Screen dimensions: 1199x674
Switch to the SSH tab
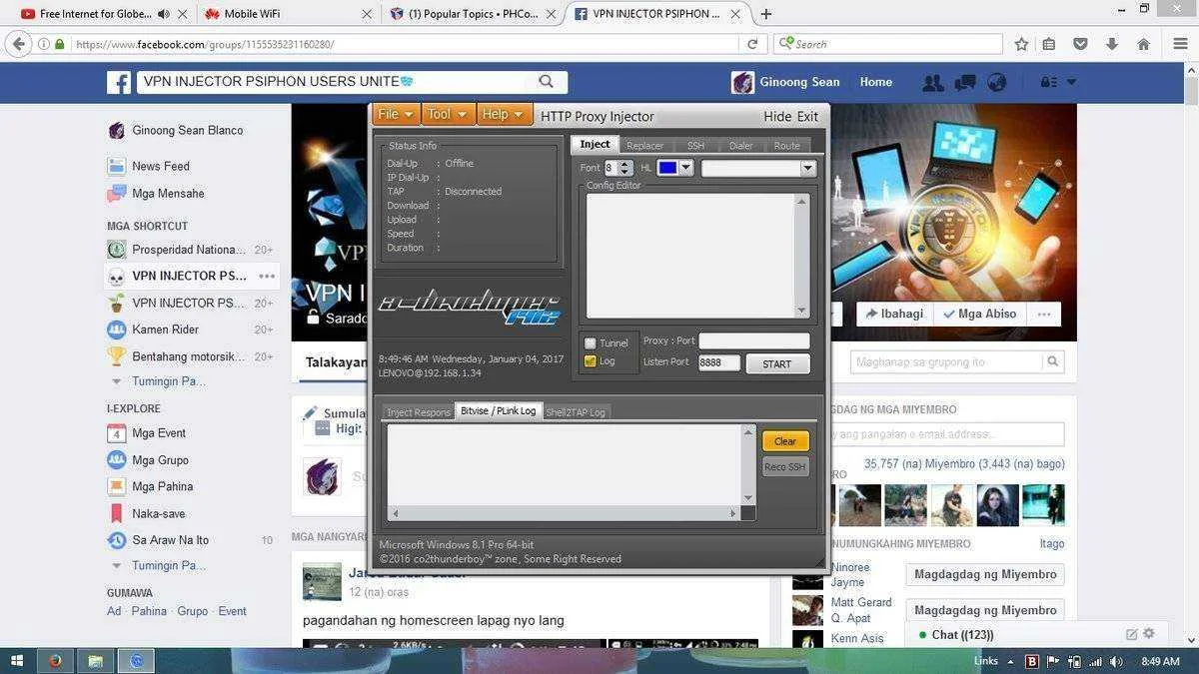click(695, 146)
